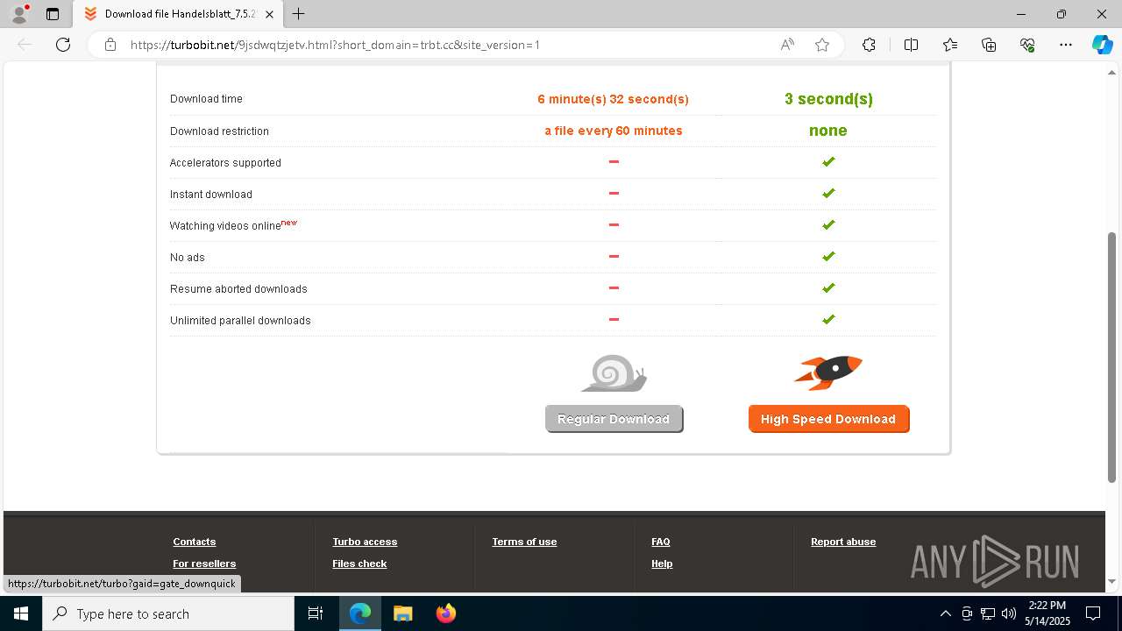This screenshot has width=1122, height=631.
Task: Select the green 'none' restriction value
Action: click(828, 131)
